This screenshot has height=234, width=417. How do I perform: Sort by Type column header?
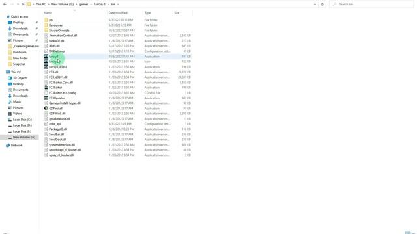(x=147, y=13)
